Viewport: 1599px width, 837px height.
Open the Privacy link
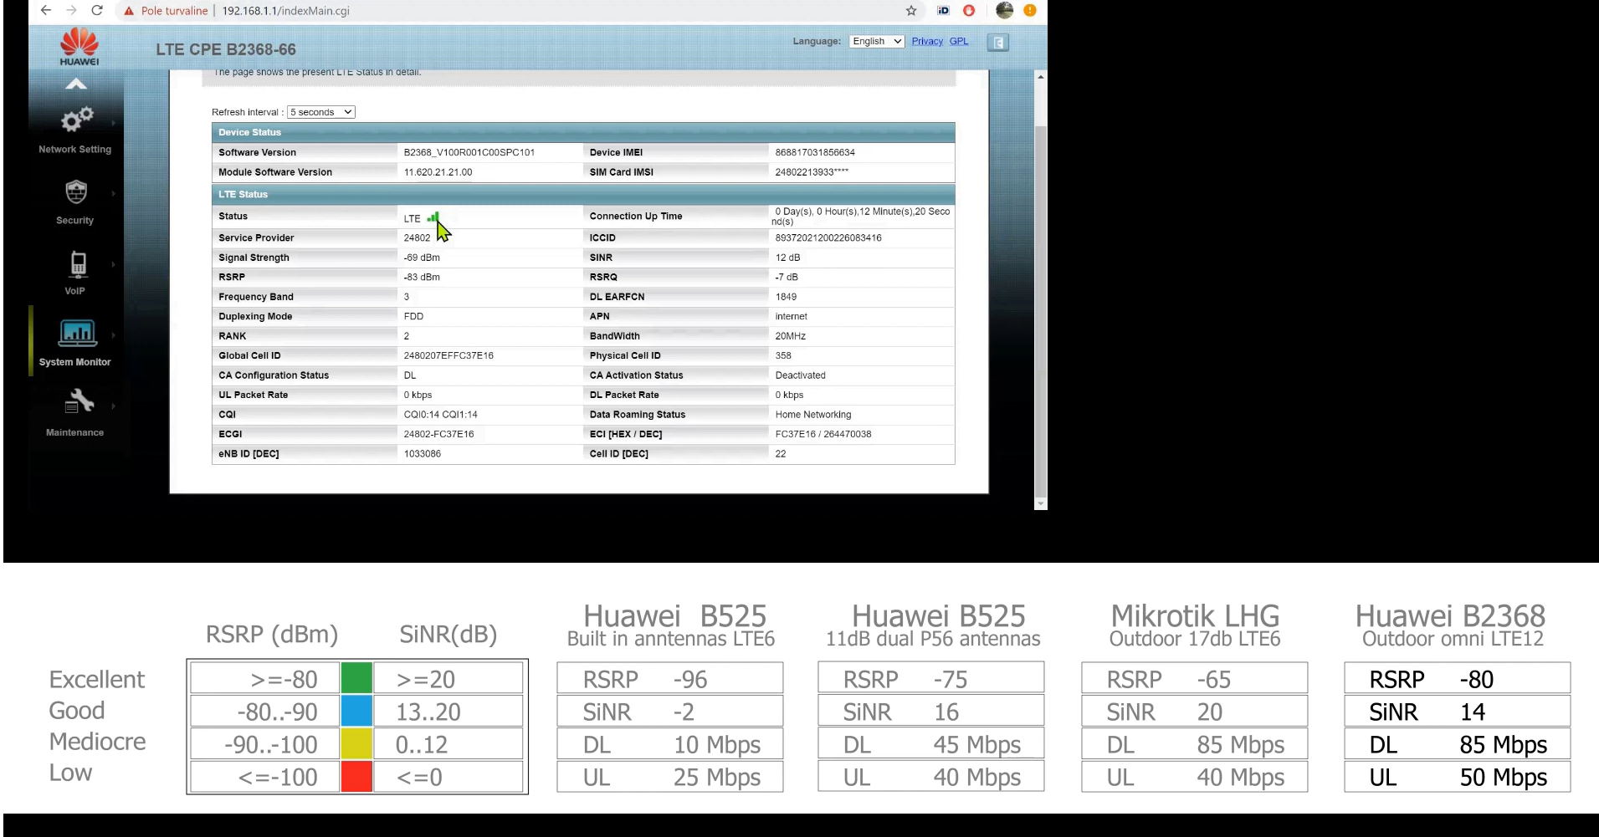coord(926,41)
